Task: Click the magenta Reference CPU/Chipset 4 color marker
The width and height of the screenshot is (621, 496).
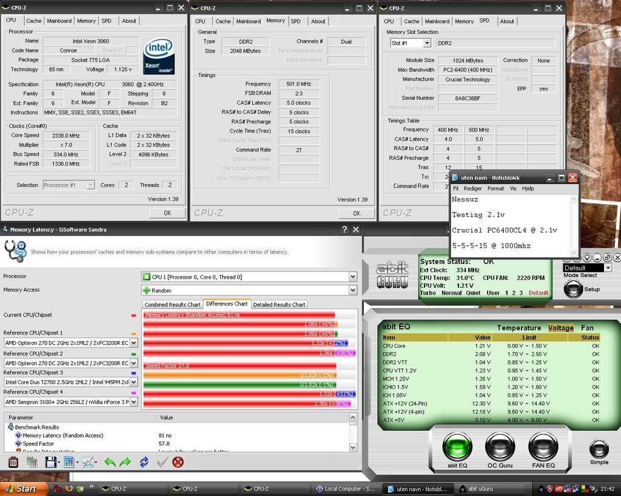Action: pyautogui.click(x=133, y=393)
